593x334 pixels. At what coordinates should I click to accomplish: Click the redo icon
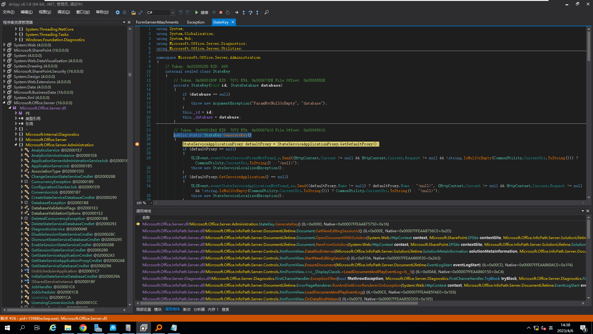(x=187, y=12)
